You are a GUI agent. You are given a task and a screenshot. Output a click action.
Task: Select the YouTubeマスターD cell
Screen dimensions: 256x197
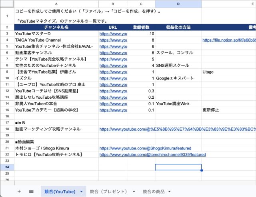[56, 34]
